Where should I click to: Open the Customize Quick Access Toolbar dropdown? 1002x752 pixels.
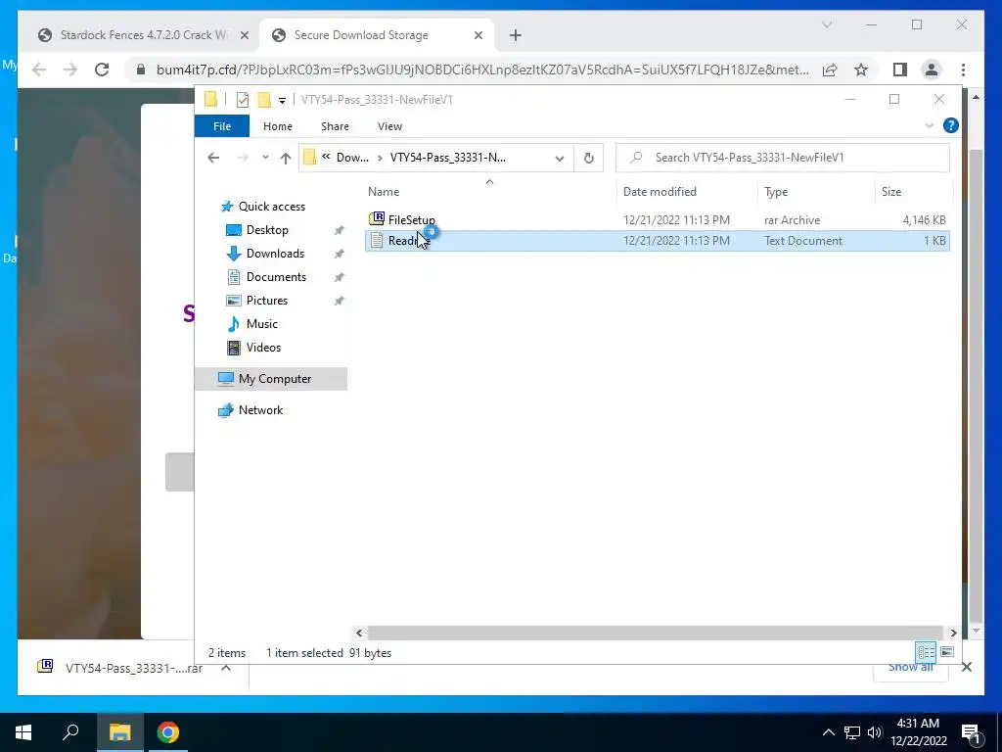point(282,101)
